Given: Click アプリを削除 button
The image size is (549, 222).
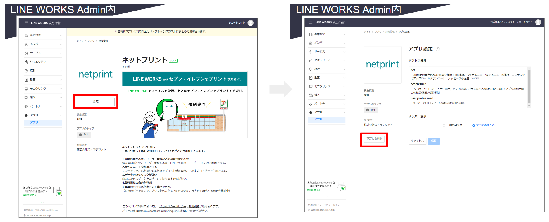Looking at the screenshot, I should (374, 139).
